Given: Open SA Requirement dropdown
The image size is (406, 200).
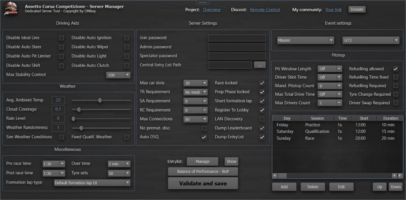Looking at the screenshot, I should point(196,101).
